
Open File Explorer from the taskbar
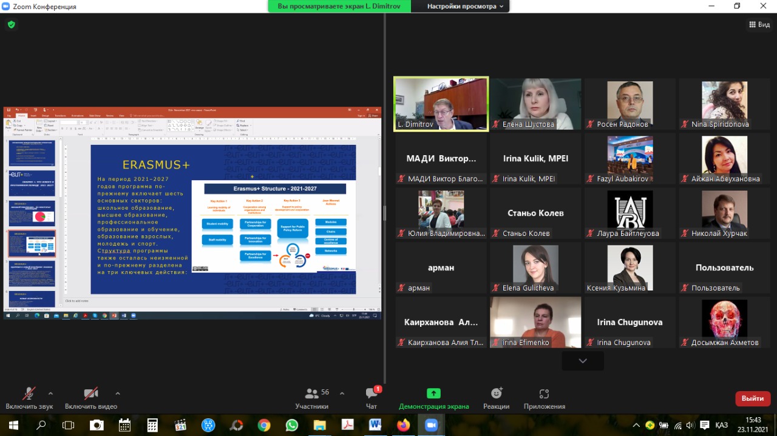coord(320,425)
